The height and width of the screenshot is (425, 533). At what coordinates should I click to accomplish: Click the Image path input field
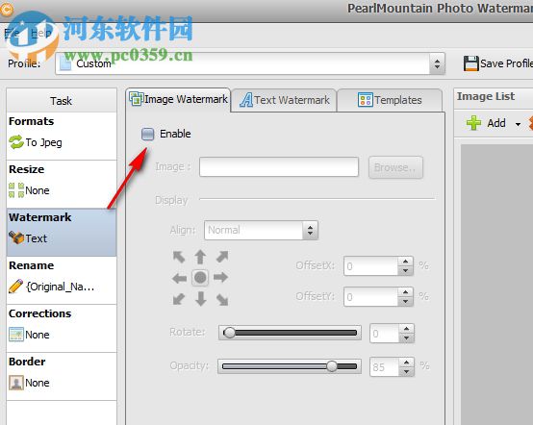coord(279,166)
